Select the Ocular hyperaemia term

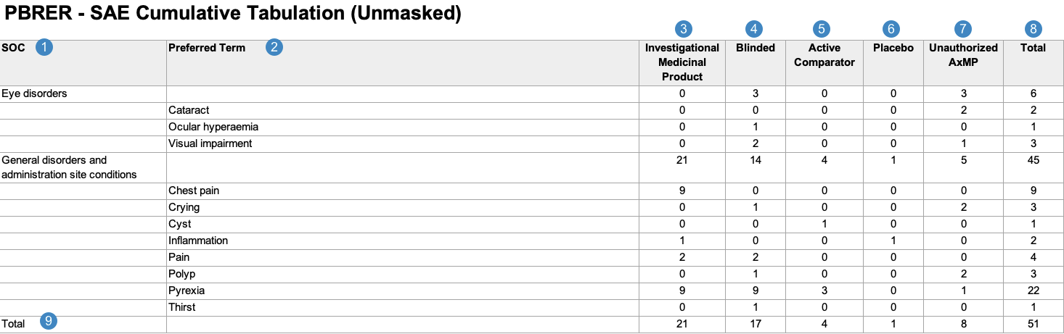[213, 127]
